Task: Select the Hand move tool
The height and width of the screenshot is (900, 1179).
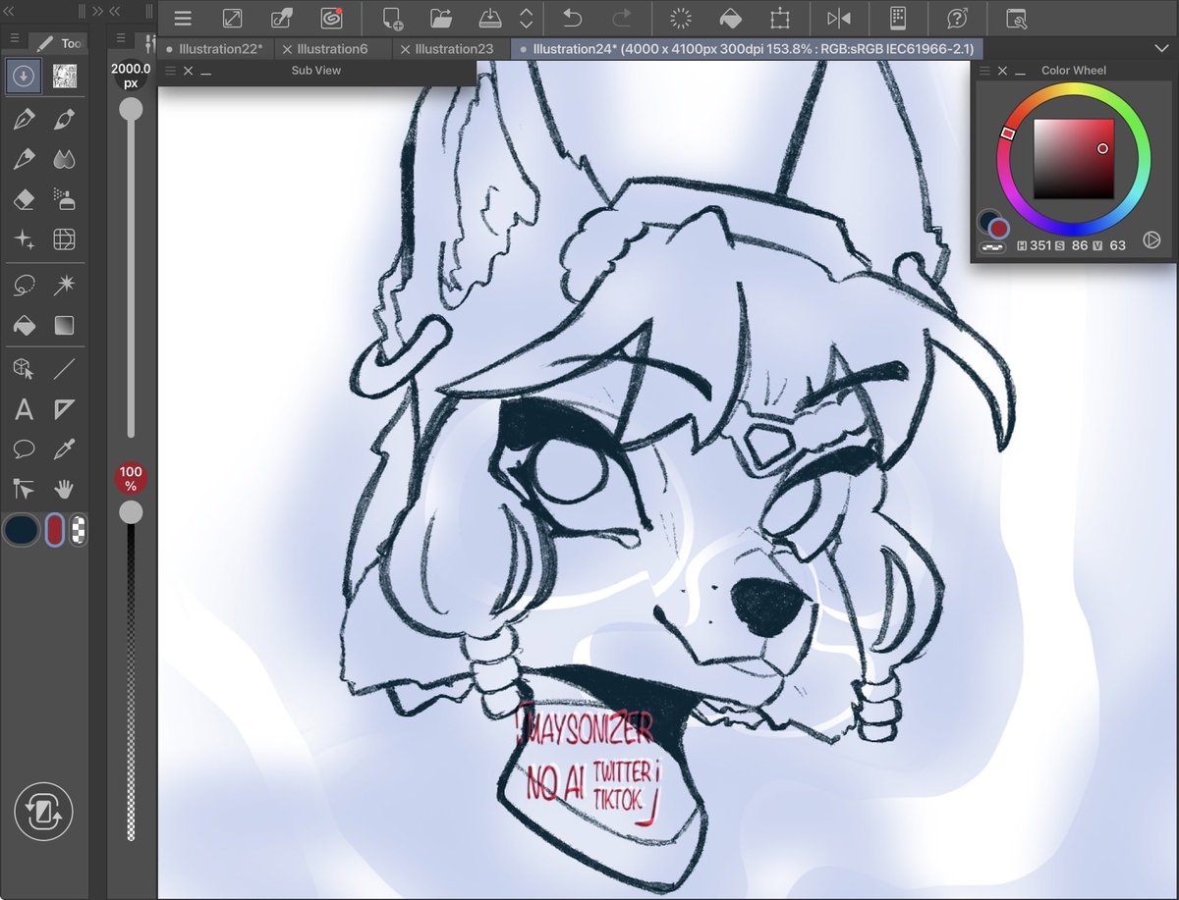Action: tap(65, 488)
